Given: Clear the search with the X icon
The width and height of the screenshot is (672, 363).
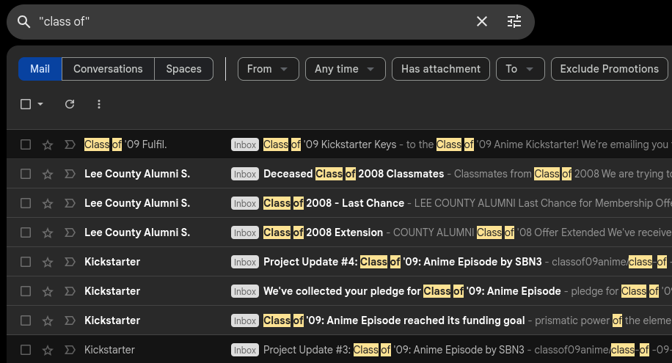Looking at the screenshot, I should [x=482, y=22].
